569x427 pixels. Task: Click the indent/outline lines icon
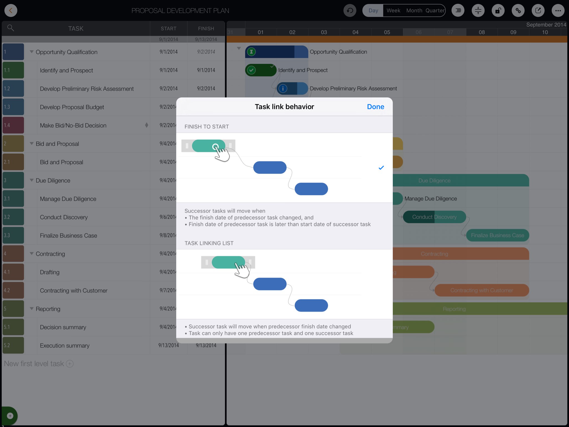[x=458, y=11]
